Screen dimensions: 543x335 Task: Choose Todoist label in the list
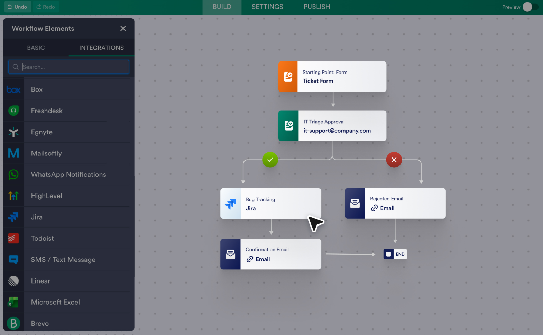(42, 238)
